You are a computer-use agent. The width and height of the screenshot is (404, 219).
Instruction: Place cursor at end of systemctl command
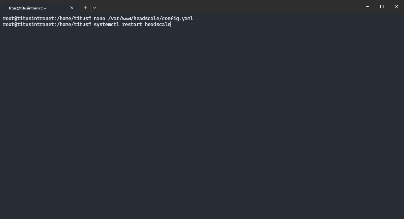171,25
